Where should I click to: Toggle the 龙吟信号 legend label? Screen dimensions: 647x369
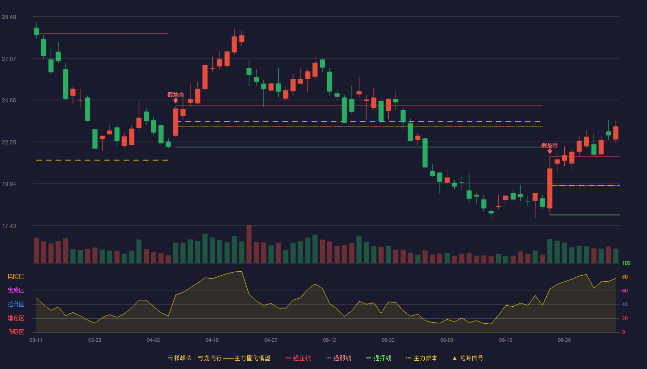coord(471,358)
